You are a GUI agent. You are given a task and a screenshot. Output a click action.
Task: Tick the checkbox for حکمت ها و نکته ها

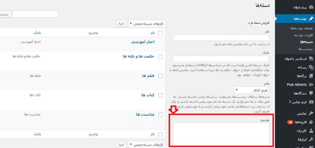160,56
